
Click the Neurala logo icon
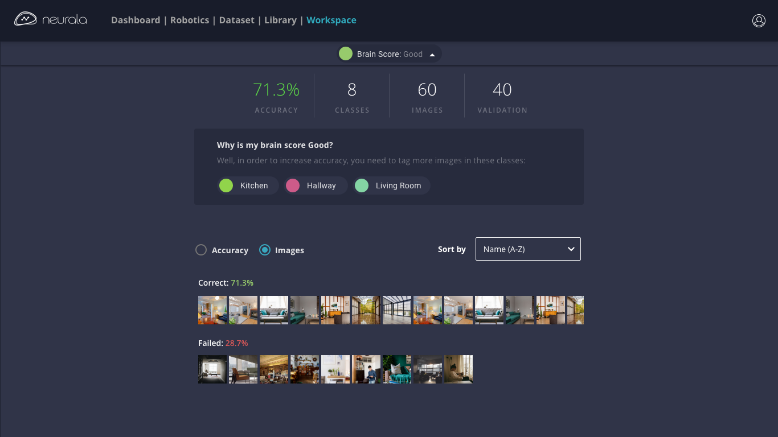pyautogui.click(x=26, y=20)
